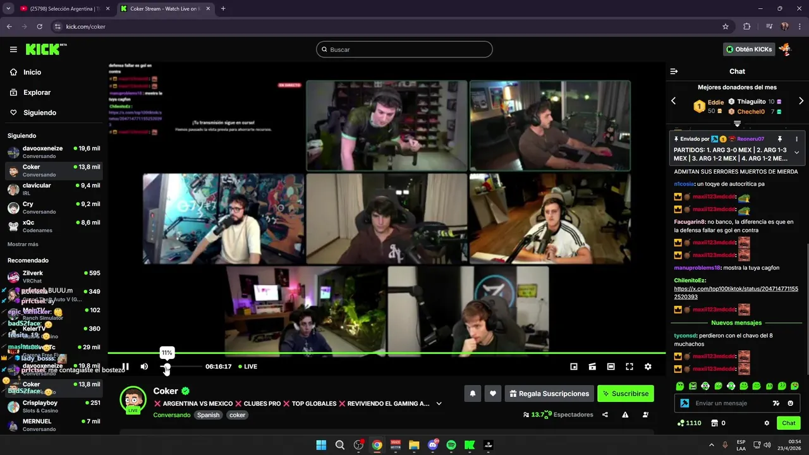Open Spotify from the taskbar
Image resolution: width=809 pixels, height=455 pixels.
tap(451, 445)
